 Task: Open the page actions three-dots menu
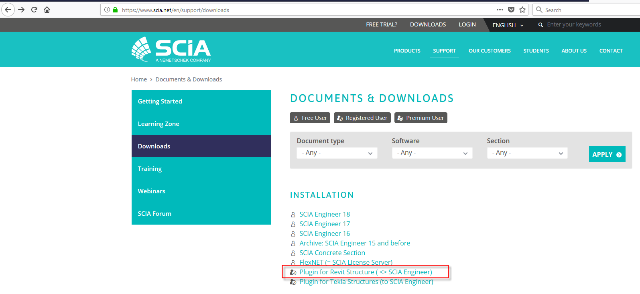500,10
